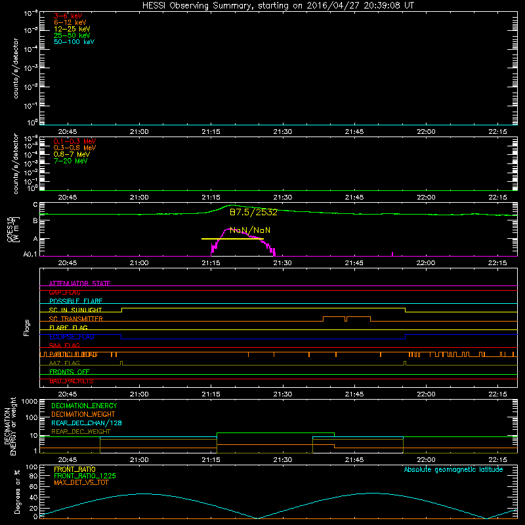Click the 1000 tick label on decimation axis

coord(30,402)
